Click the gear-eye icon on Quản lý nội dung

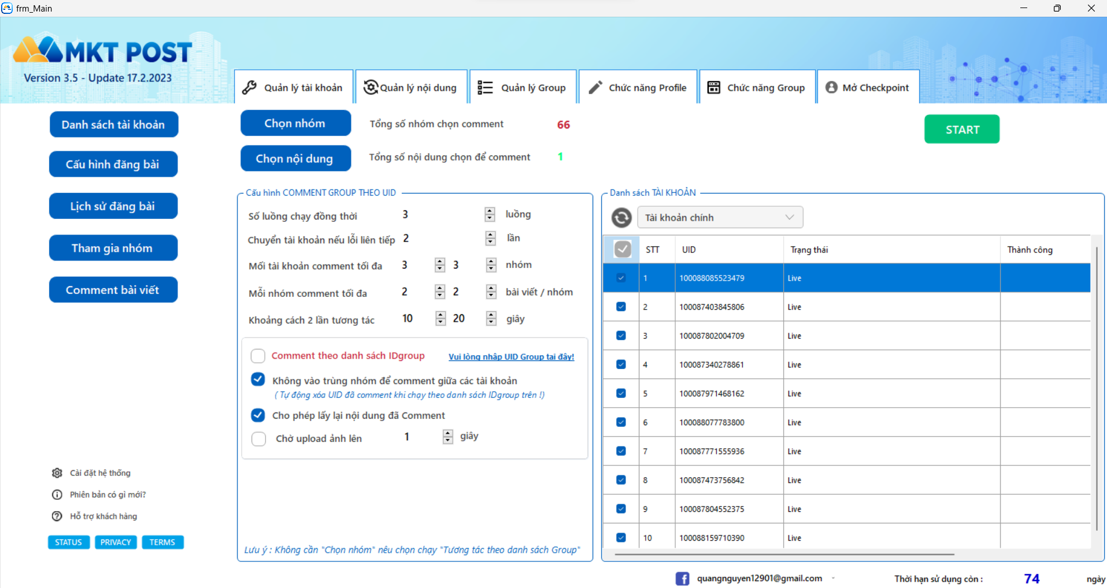coord(371,87)
